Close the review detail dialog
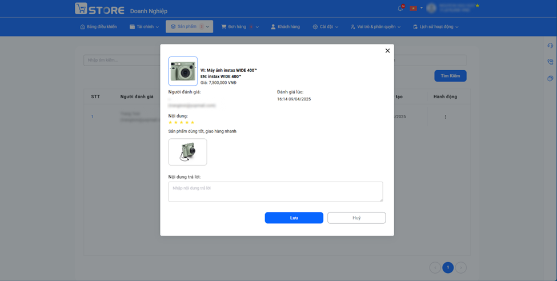557x281 pixels. [x=387, y=51]
